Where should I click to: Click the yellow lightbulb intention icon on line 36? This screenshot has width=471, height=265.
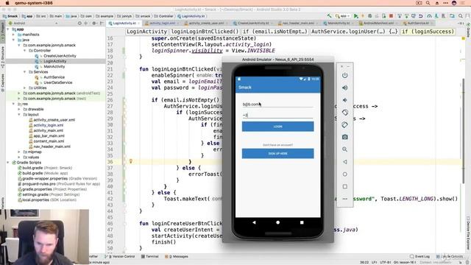(131, 161)
